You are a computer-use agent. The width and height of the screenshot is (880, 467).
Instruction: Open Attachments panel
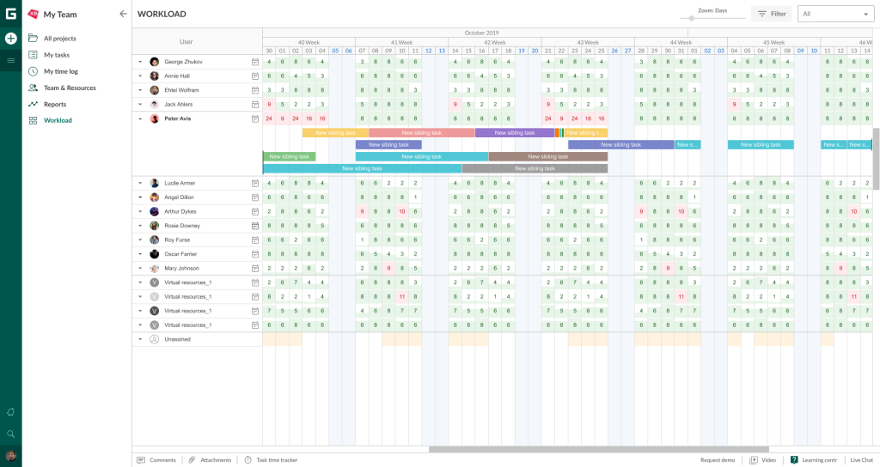(x=210, y=460)
